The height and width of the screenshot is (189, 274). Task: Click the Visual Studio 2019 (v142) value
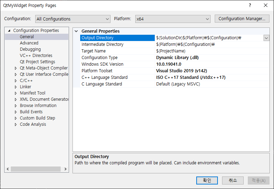(x=182, y=71)
